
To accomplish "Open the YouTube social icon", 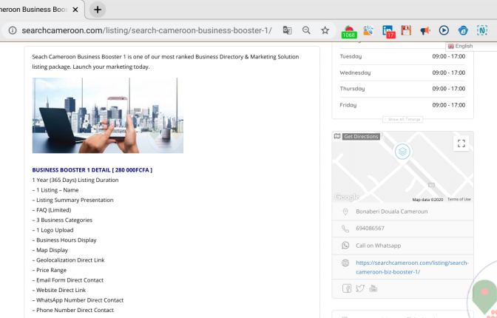I will [373, 288].
